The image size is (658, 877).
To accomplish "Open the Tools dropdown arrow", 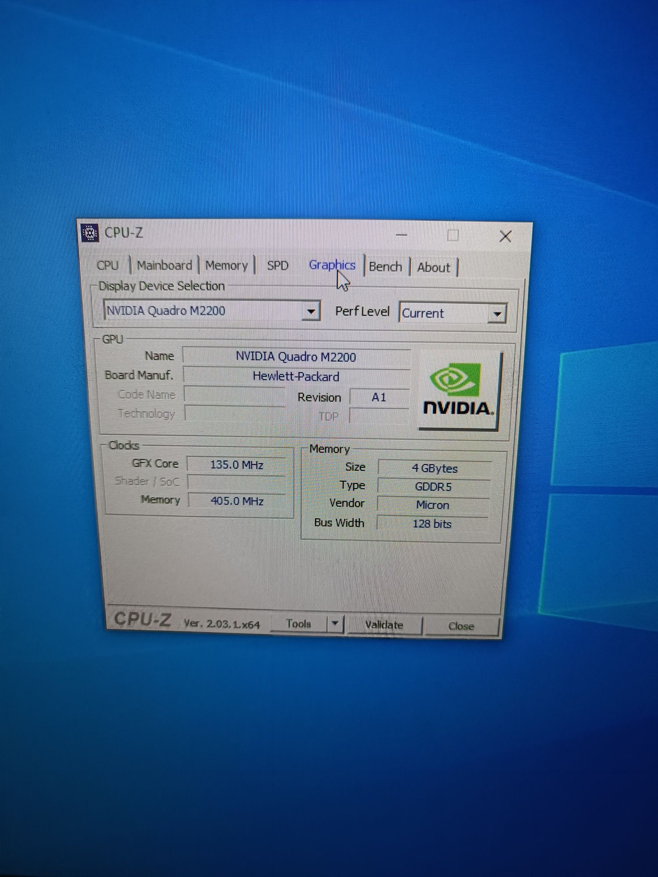I will [335, 623].
